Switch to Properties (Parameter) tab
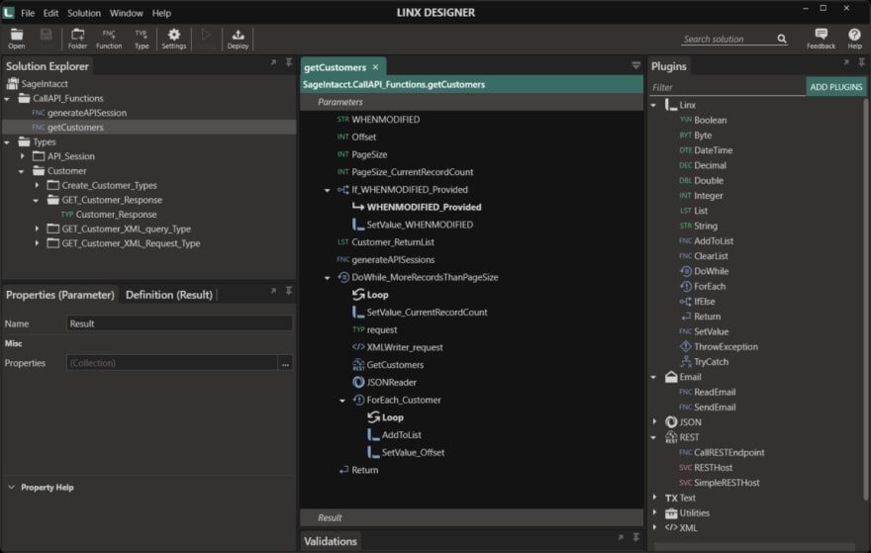The image size is (871, 553). (60, 295)
